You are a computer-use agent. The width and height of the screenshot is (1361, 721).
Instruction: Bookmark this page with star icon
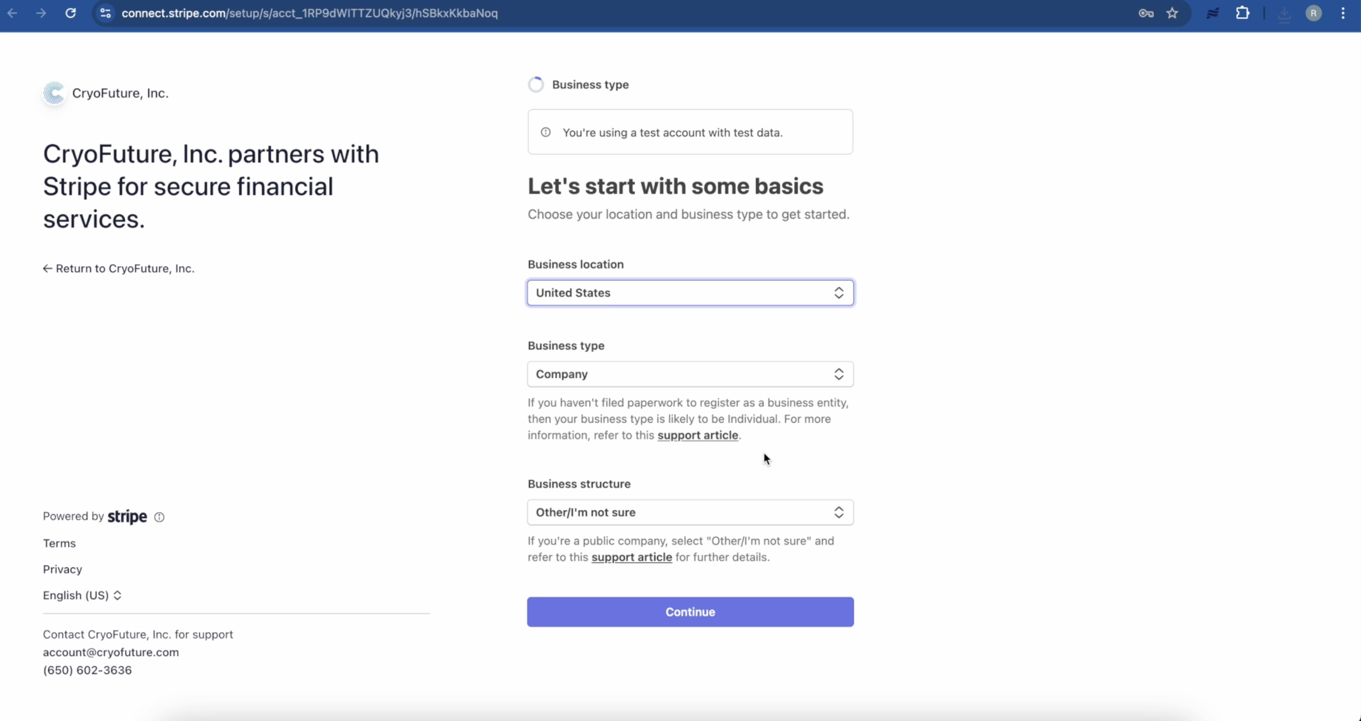(1172, 13)
